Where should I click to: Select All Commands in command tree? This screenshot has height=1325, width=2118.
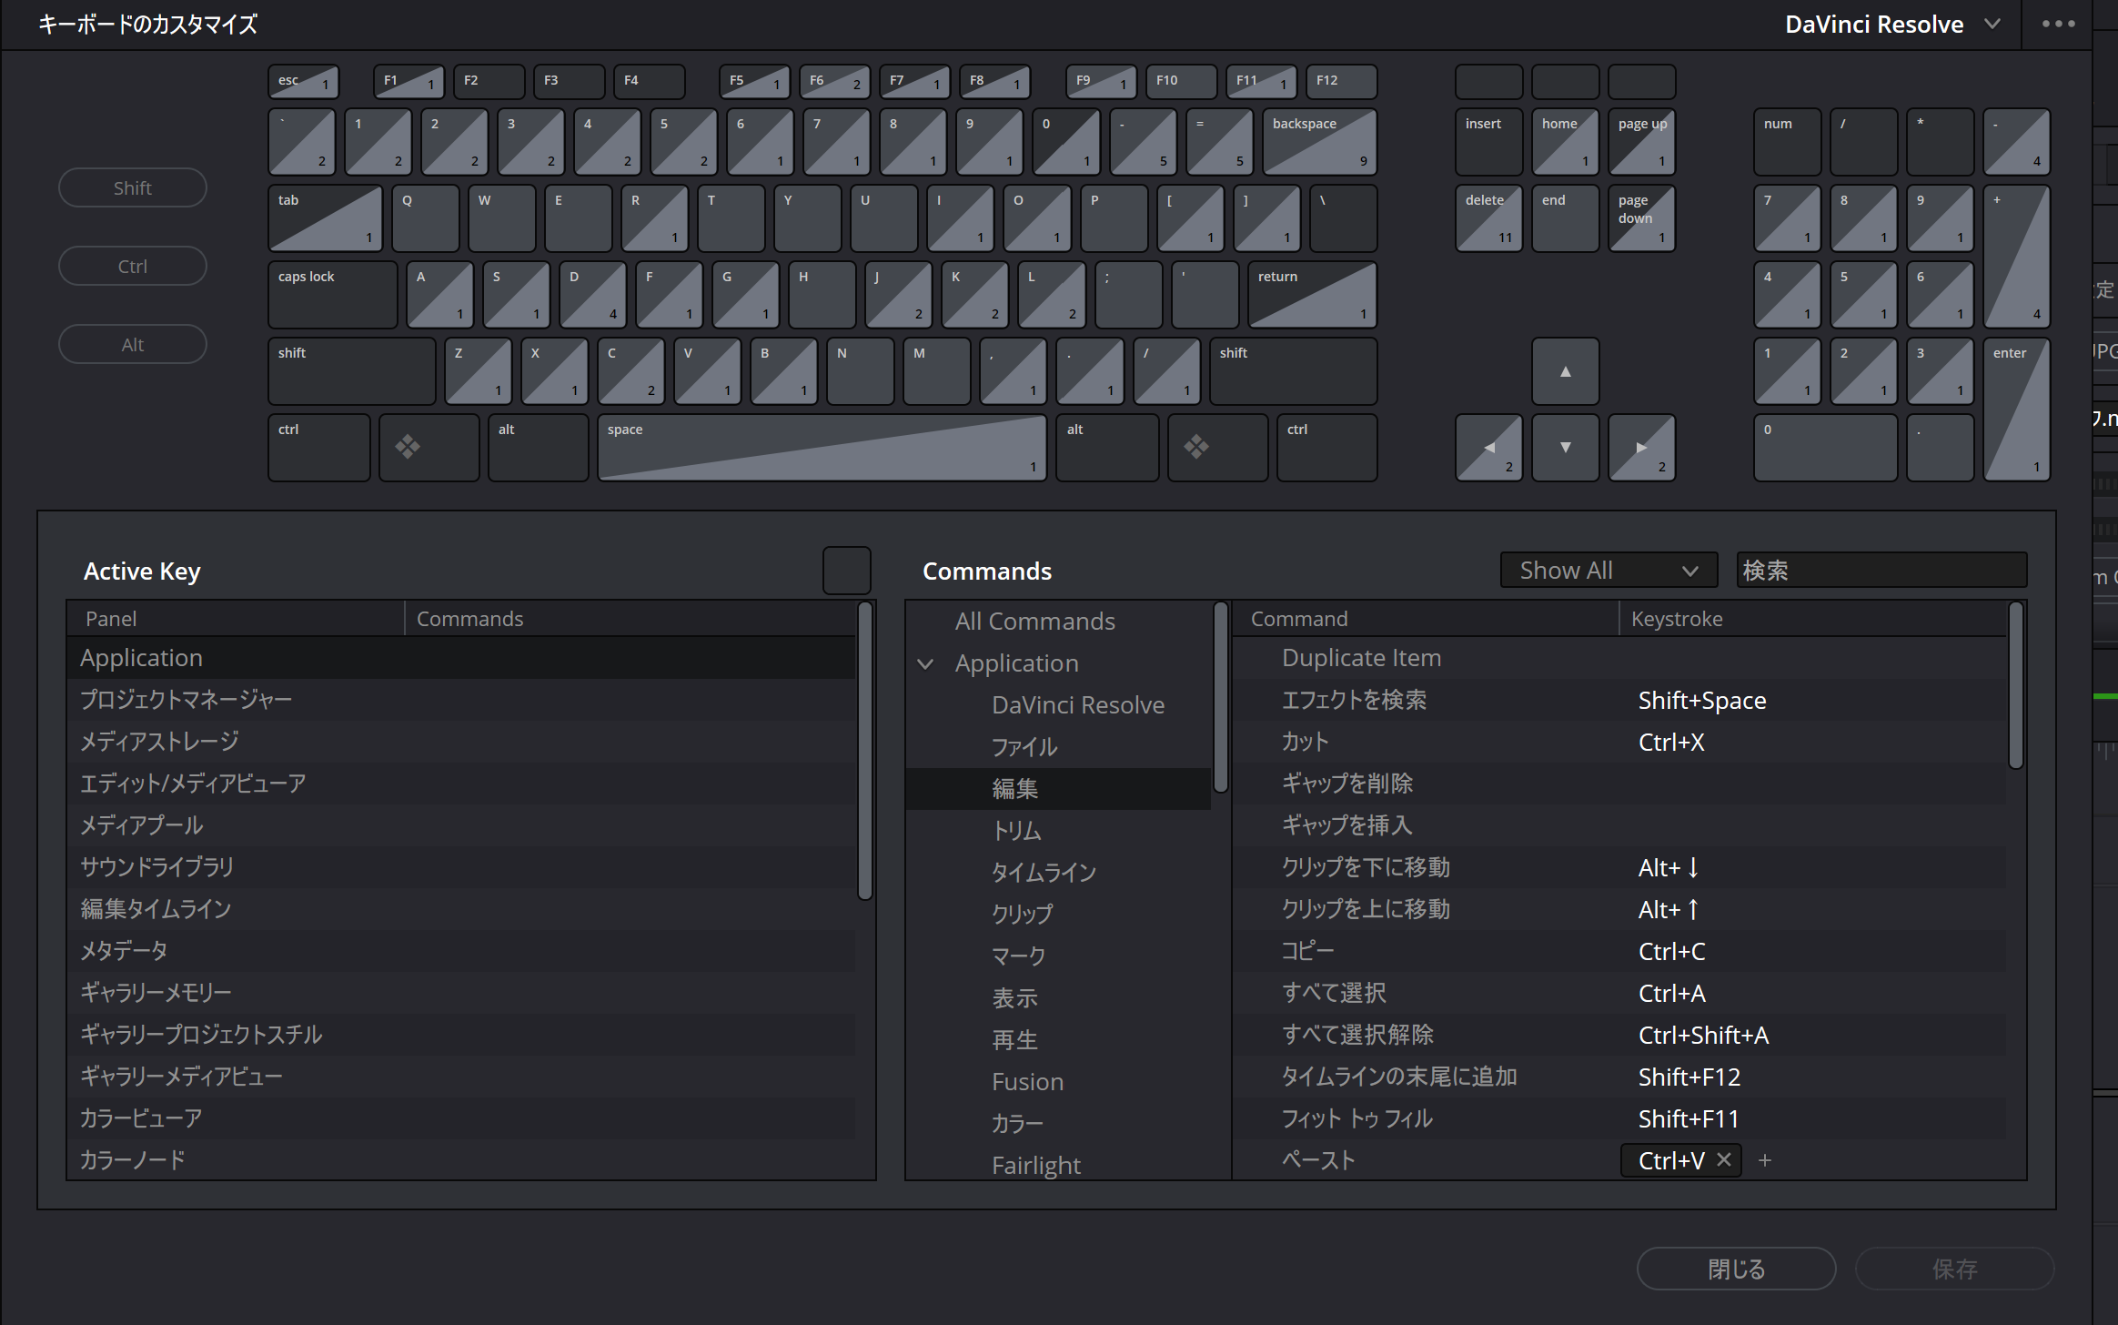click(x=1034, y=621)
